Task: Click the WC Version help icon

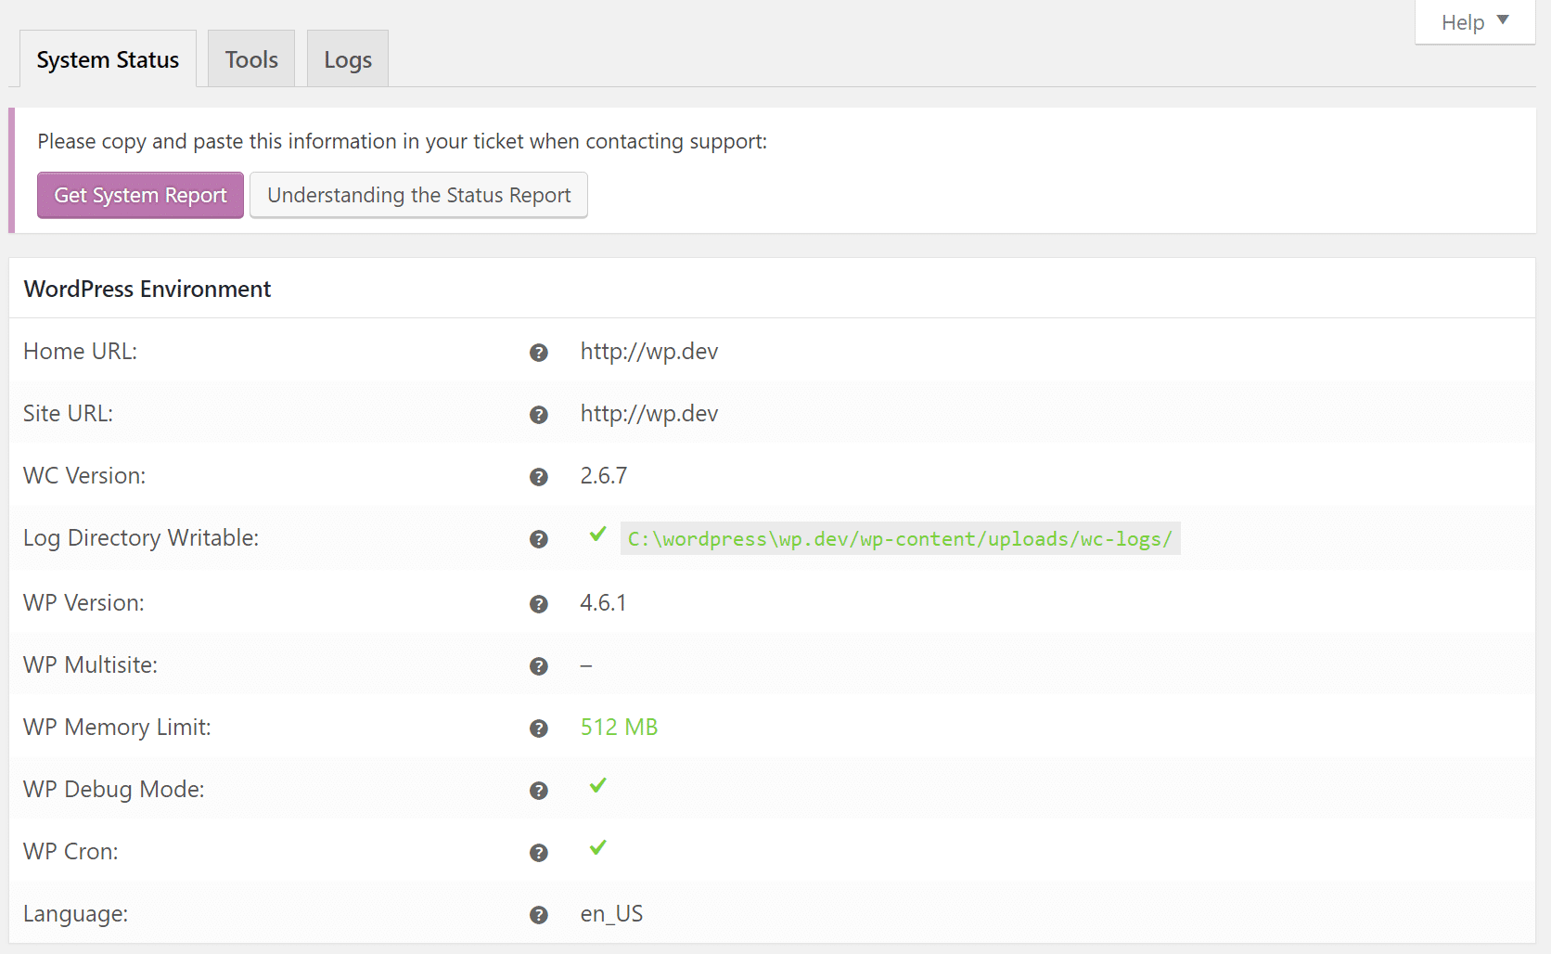Action: click(538, 477)
